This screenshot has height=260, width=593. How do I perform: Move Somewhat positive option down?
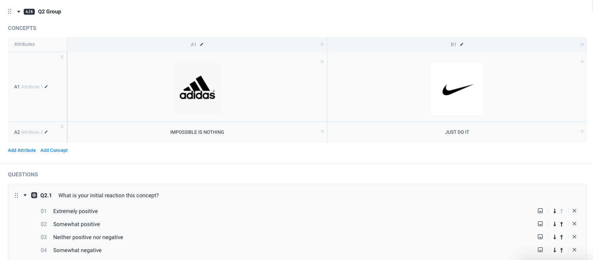555,224
